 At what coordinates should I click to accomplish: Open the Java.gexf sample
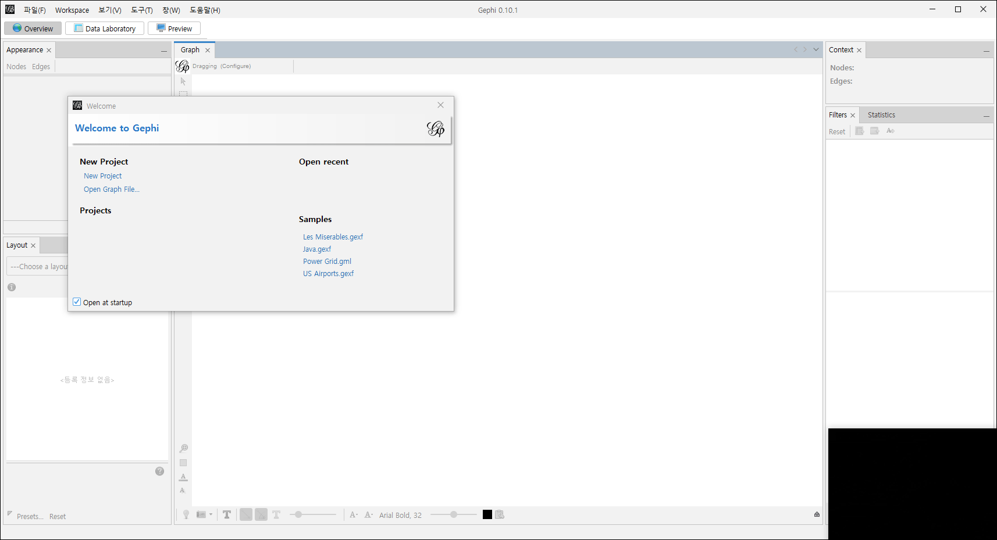[x=316, y=249]
